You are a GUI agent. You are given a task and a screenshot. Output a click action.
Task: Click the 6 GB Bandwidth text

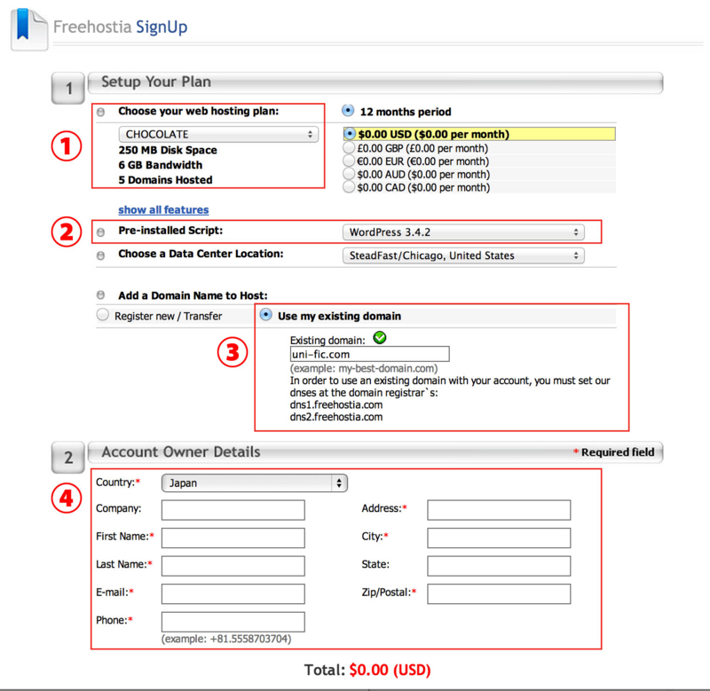(161, 165)
